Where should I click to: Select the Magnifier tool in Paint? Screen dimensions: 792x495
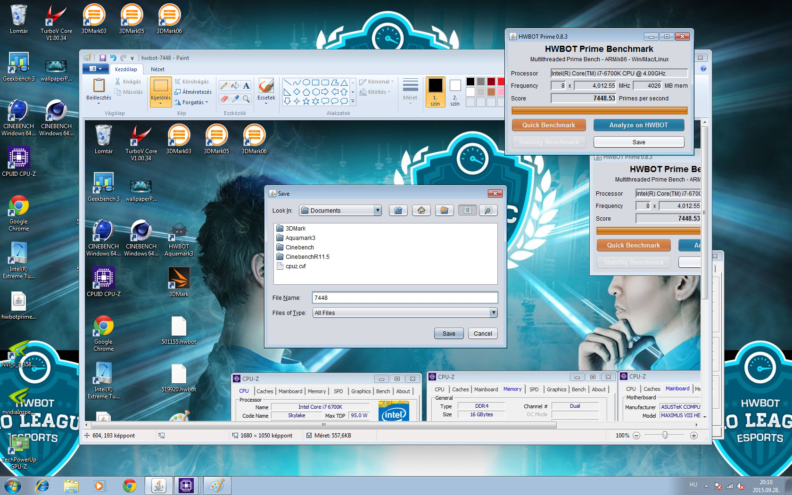point(246,99)
